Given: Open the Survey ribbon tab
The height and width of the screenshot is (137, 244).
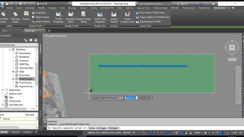Looking at the screenshot, I should (94, 8).
